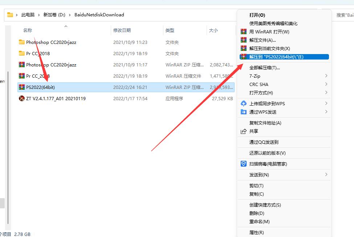Click the Photoshop CC2020rjazz folder icon
This screenshot has width=354, height=237.
point(22,42)
